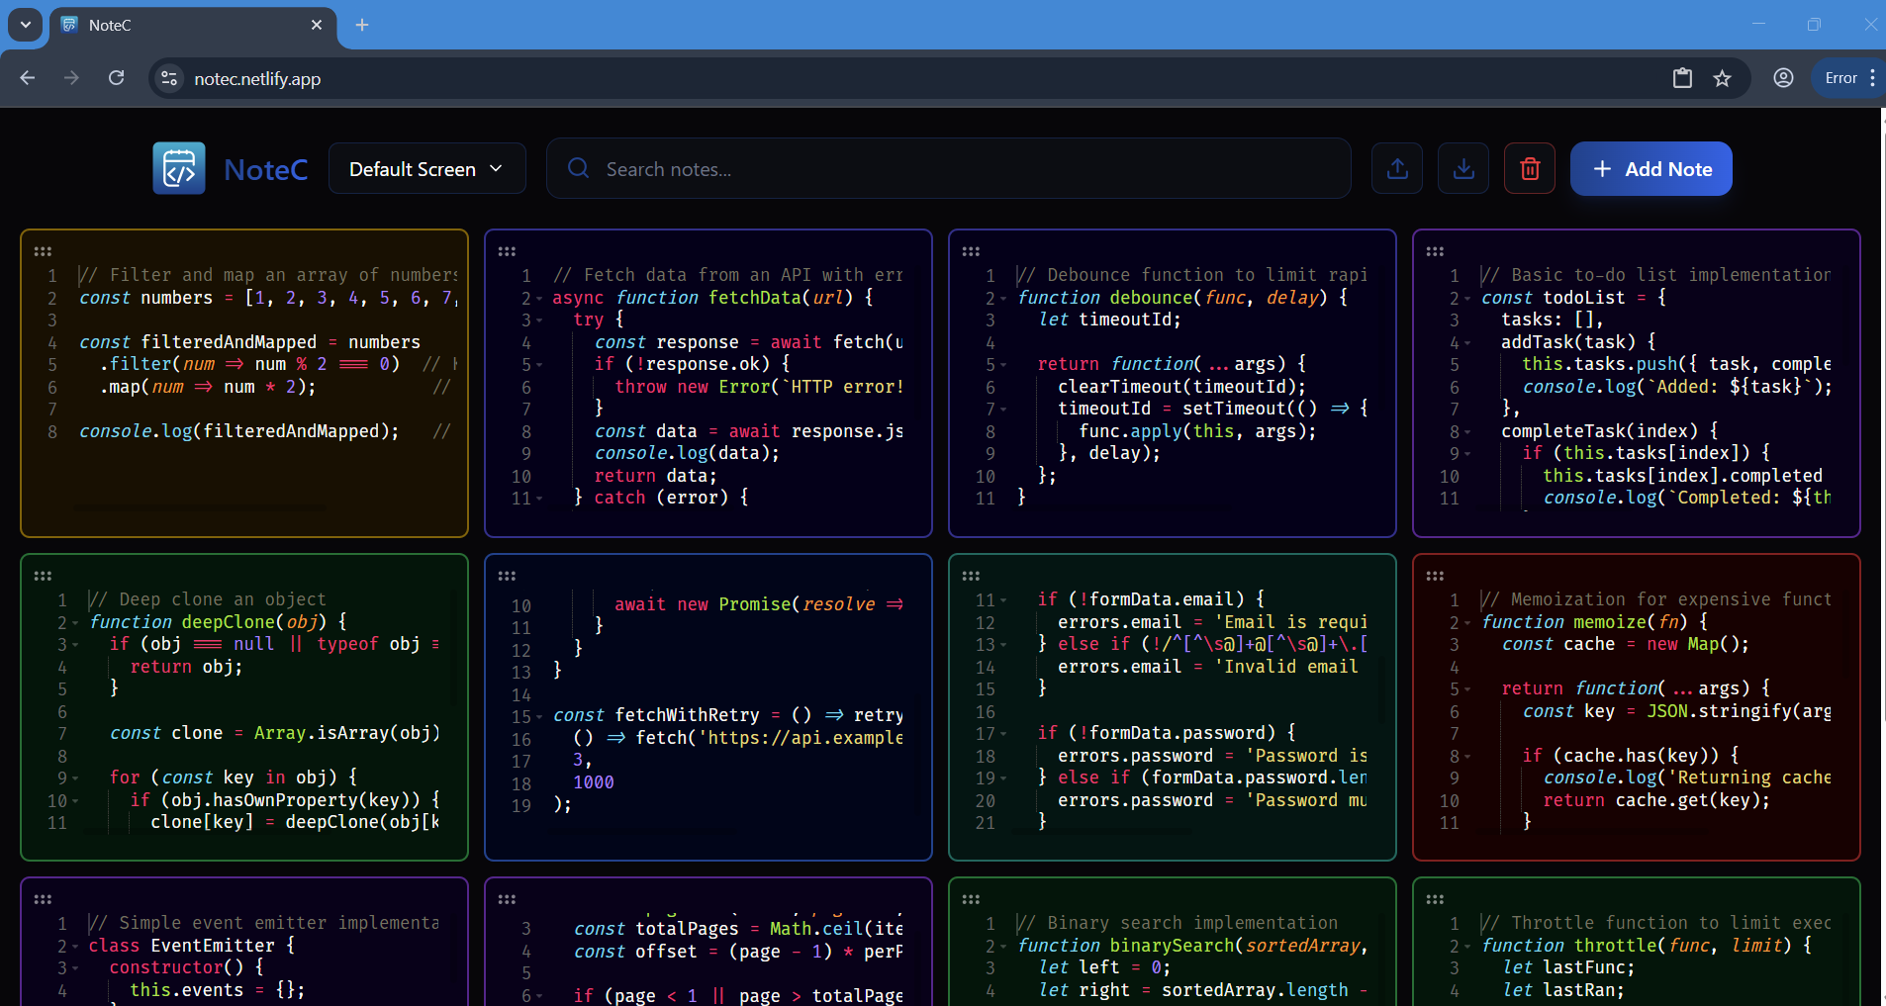Grab the drag handle on the Basic to-do list note

click(1435, 251)
